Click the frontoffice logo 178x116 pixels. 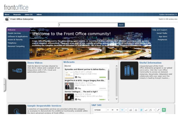coord(16,8)
